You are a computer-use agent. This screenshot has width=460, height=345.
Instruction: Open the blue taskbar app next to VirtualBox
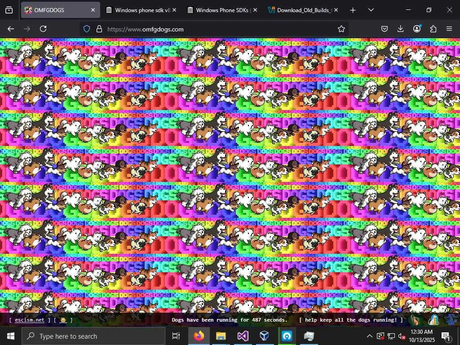(287, 336)
